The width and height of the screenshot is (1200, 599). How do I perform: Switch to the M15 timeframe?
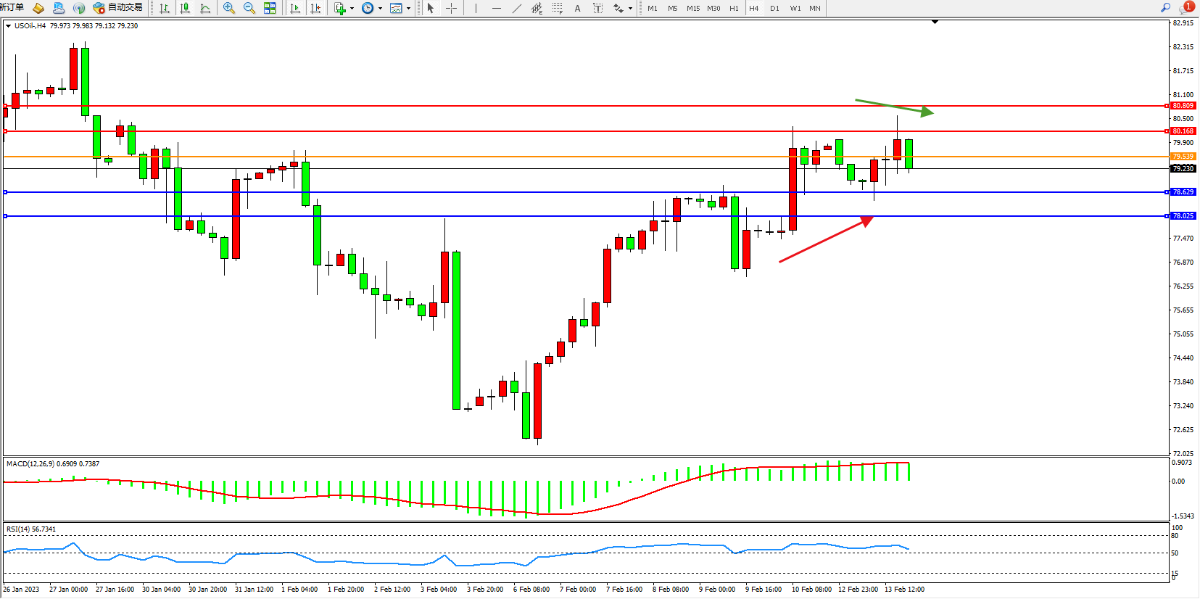693,8
